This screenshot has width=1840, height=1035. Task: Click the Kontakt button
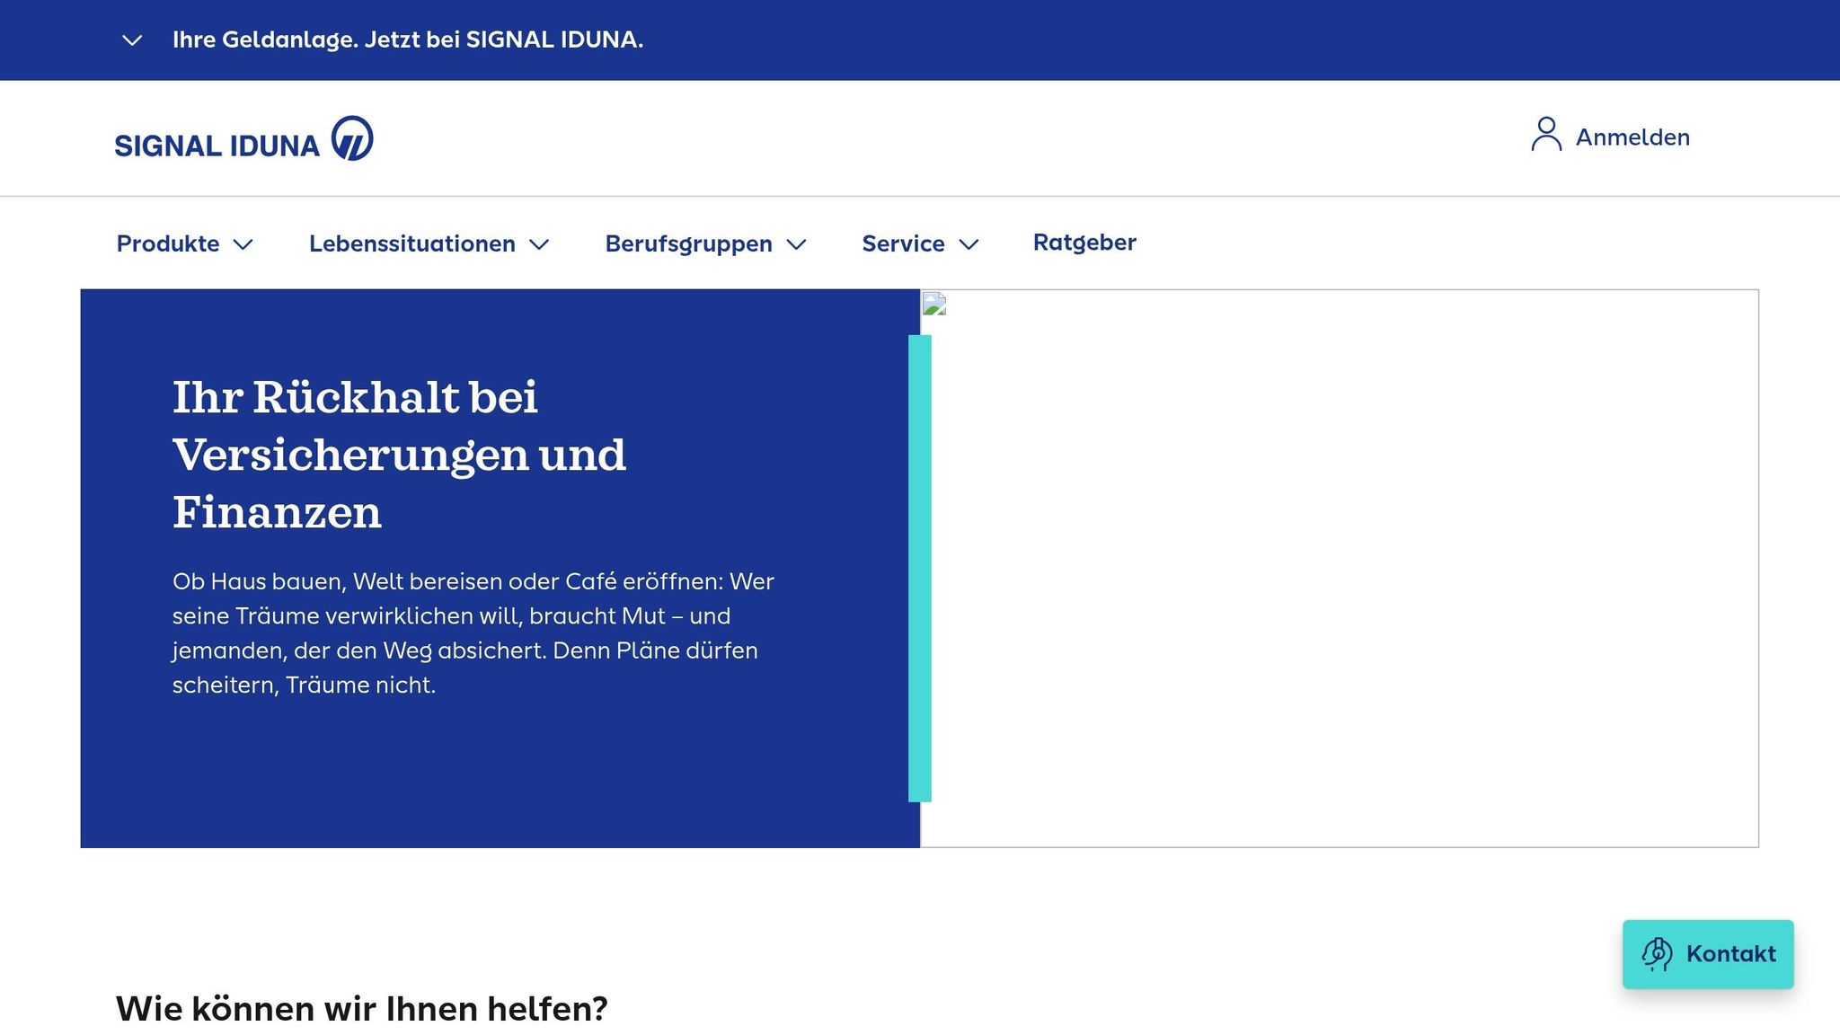click(1708, 954)
